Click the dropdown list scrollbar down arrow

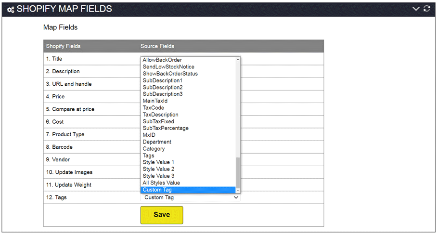click(238, 191)
